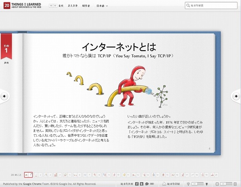Select chapter 18 thumbnail

coord(195,175)
